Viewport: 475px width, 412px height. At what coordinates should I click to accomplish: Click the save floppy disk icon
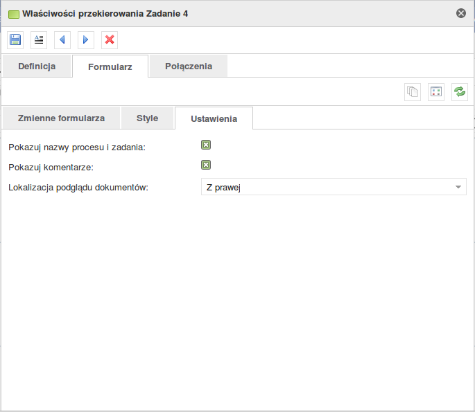coord(15,40)
